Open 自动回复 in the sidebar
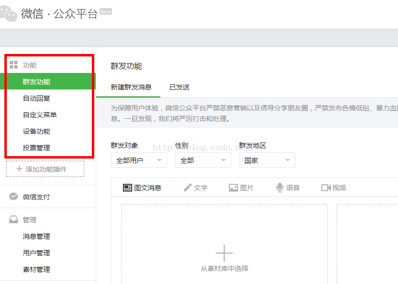Viewport: 398px width, 284px height. pos(36,98)
